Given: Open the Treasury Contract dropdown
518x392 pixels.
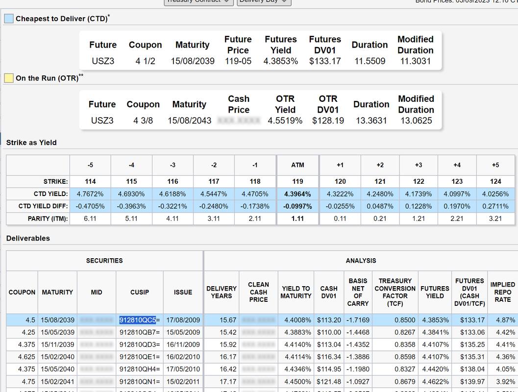Looking at the screenshot, I should [x=198, y=1].
